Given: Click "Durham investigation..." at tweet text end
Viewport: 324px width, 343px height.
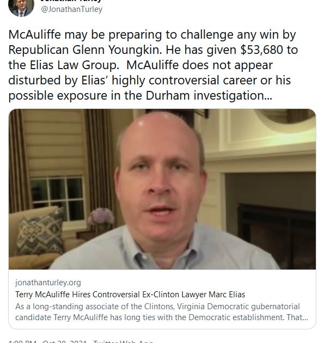Looking at the screenshot, I should 209,96.
